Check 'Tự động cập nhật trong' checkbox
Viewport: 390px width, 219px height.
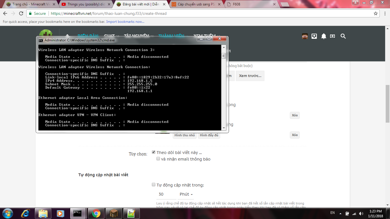coord(154,185)
